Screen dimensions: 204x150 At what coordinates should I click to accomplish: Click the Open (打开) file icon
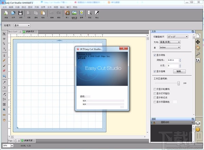(13, 13)
